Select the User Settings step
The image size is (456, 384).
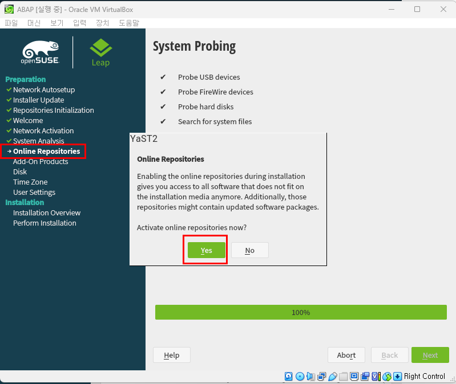(34, 193)
